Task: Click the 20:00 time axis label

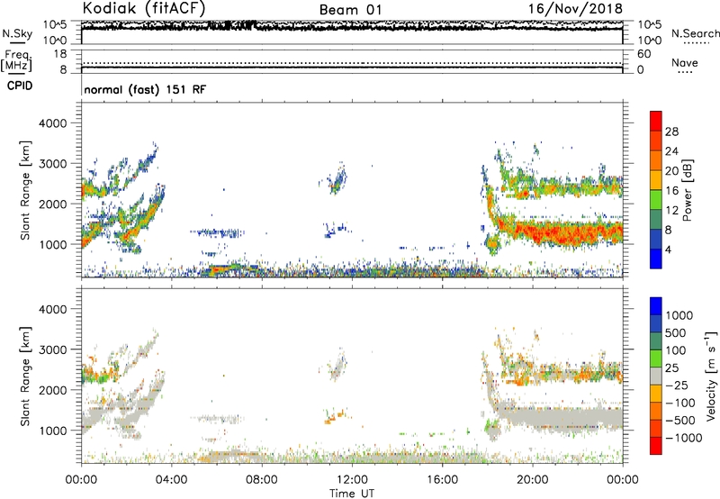Action: 533,480
